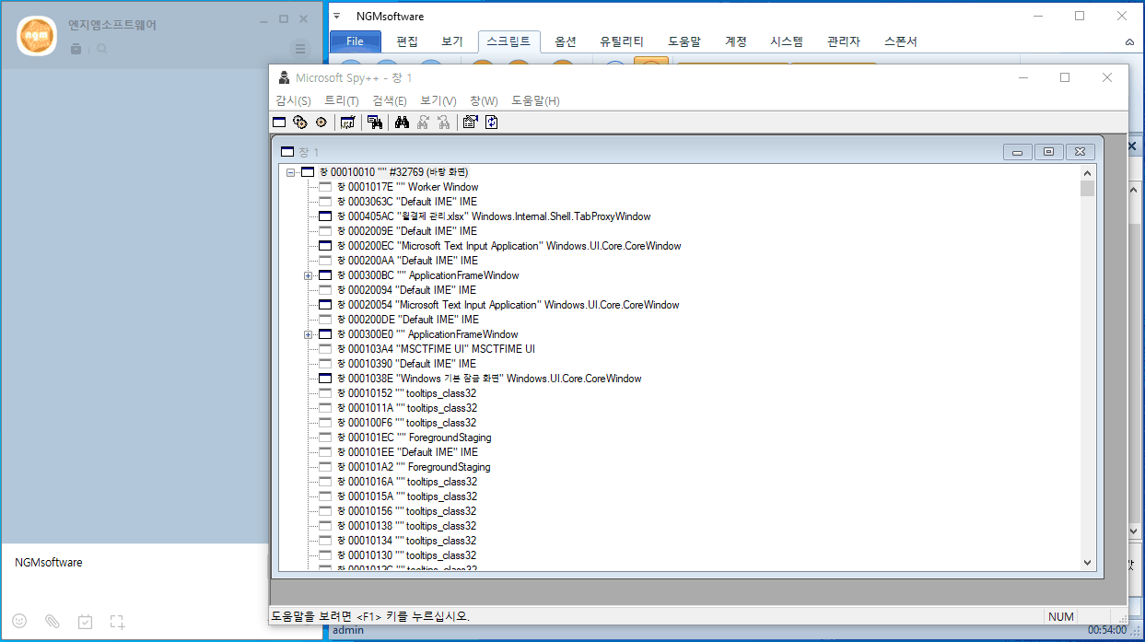
Task: Click the paperclip attach file icon
Action: coord(53,622)
